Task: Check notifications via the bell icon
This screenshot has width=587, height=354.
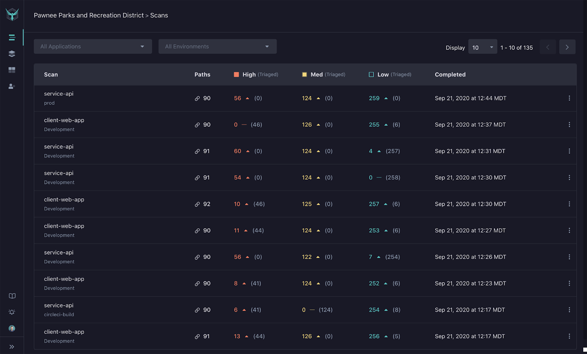Action: point(12,312)
